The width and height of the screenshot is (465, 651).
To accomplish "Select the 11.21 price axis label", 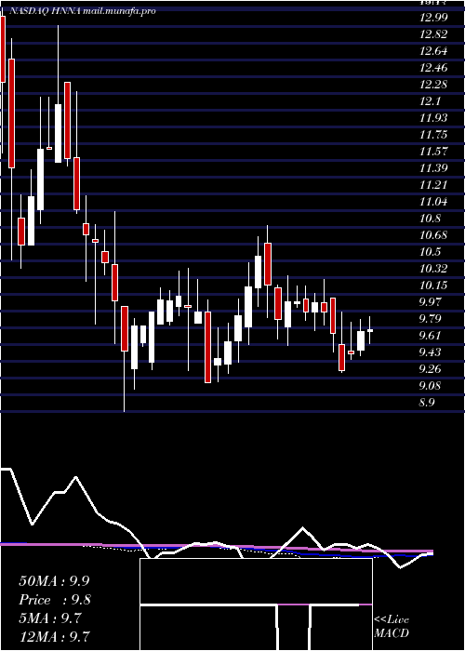I will 433,185.
